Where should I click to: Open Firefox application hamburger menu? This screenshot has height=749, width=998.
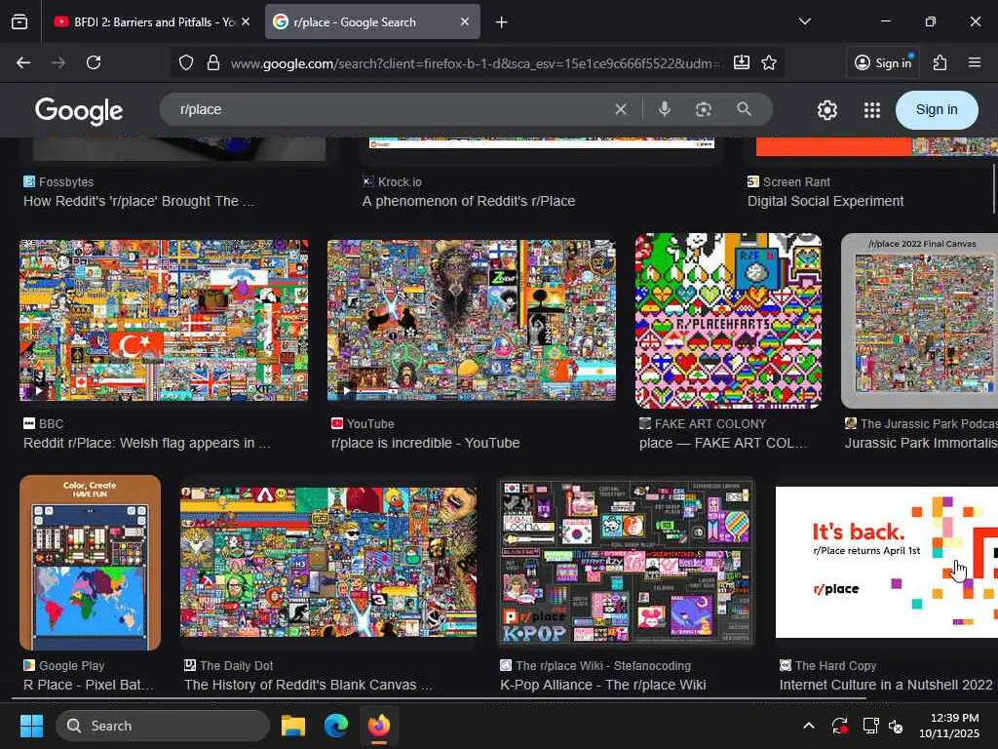click(x=975, y=62)
